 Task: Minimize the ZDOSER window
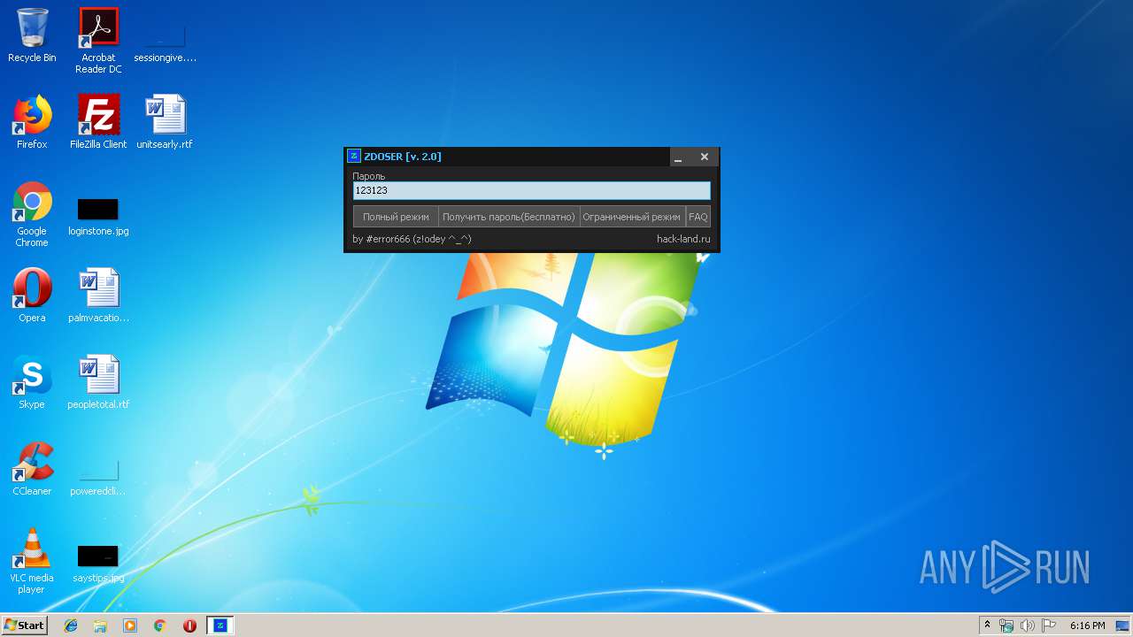point(678,157)
